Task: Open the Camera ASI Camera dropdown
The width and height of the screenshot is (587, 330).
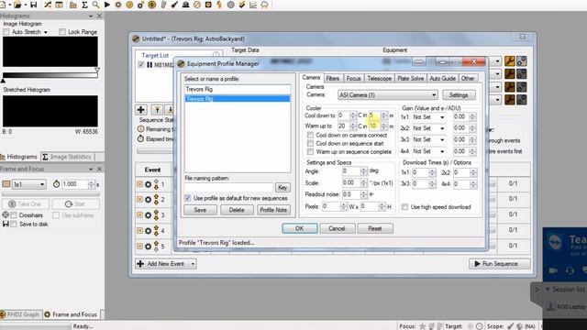Action: click(387, 95)
